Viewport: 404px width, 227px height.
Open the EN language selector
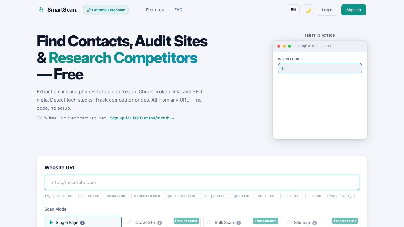293,10
